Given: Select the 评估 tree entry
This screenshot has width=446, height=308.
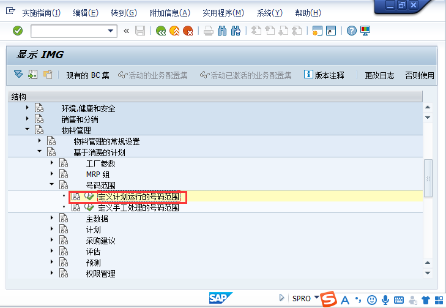Looking at the screenshot, I should (93, 252).
